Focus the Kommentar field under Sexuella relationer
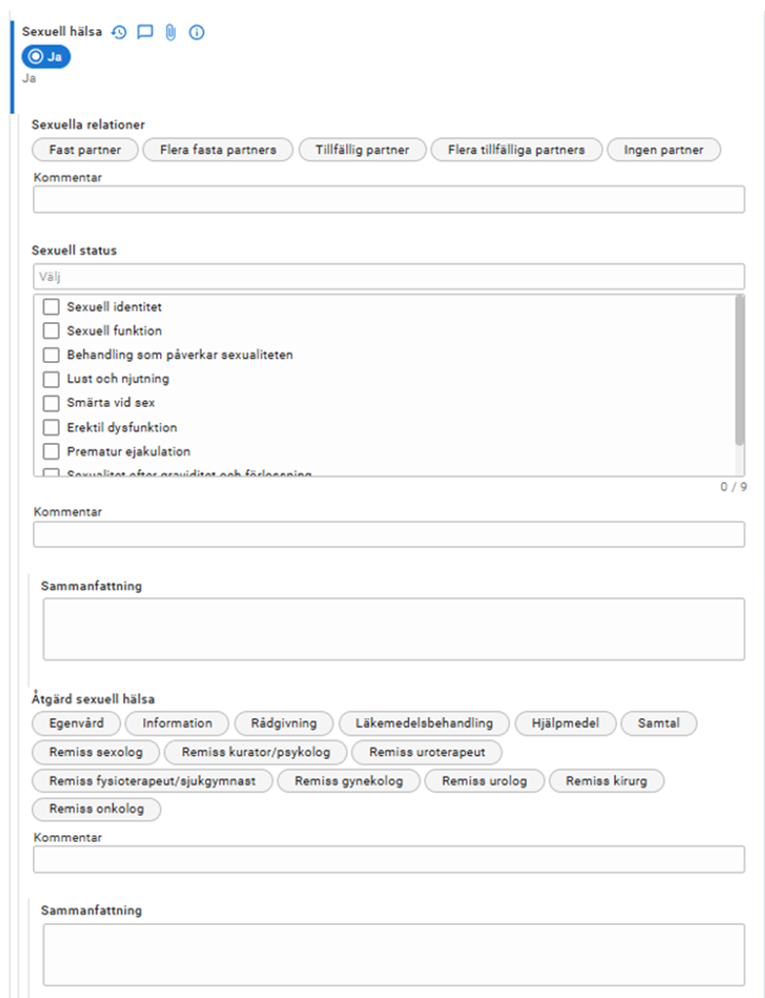 coord(389,199)
